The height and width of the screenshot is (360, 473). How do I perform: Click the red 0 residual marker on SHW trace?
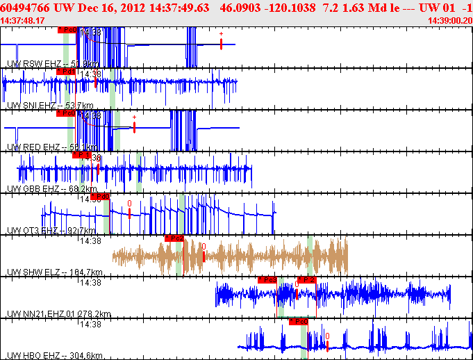(204, 253)
